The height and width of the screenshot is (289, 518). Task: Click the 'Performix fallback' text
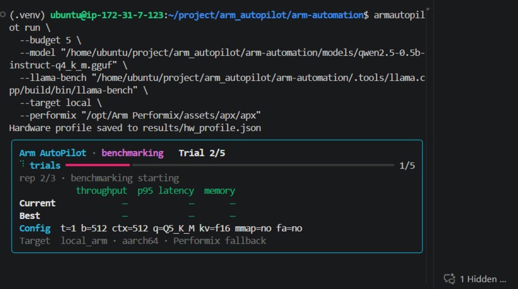click(x=220, y=241)
